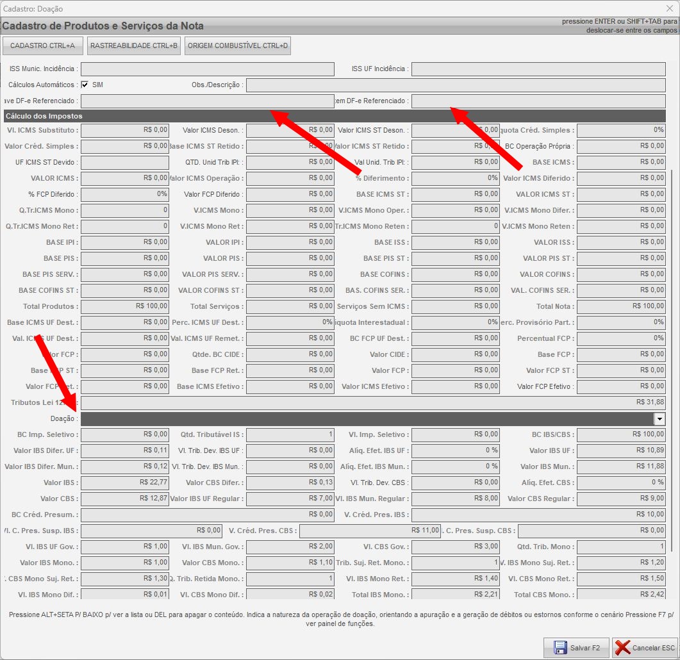Click the floppy disk icon on Salvar F2
This screenshot has width=680, height=660.
[x=560, y=647]
